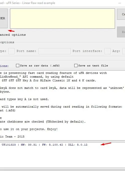The image size is (125, 171).
Task: Click the HW: 38.31 status entry
Action: [29, 145]
